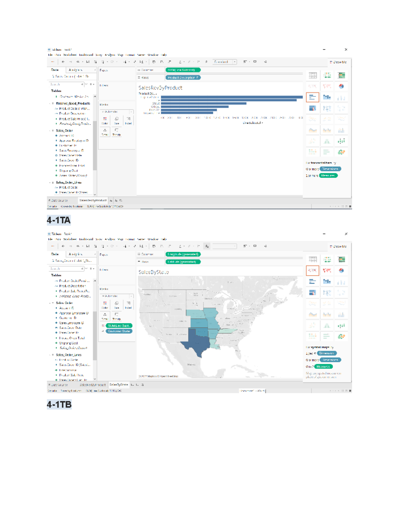Select SalesByState sheet tab in lower window

tap(119, 385)
